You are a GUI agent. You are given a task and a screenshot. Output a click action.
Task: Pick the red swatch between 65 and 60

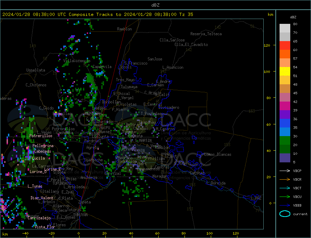point(285,45)
